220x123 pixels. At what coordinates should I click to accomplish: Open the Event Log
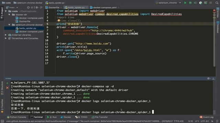tap(207, 117)
